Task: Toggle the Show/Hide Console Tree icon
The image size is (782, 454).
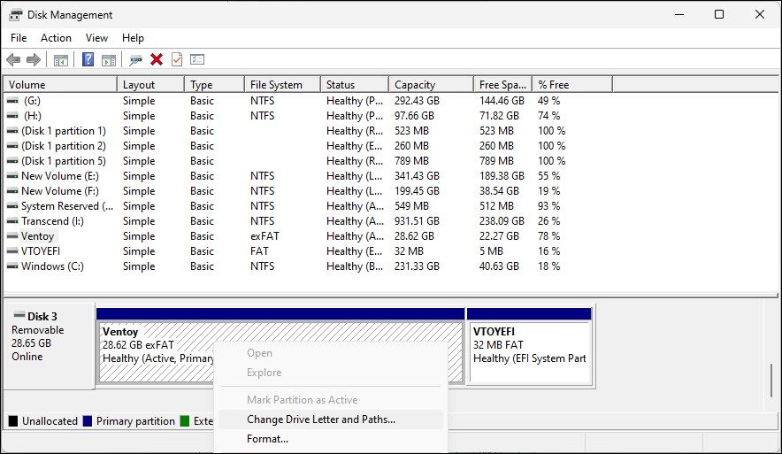Action: click(x=61, y=59)
